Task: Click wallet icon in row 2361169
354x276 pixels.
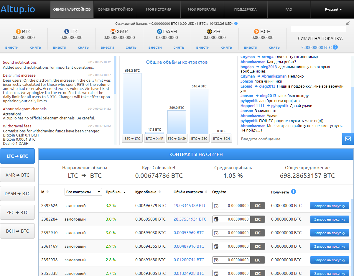Action: (x=216, y=246)
